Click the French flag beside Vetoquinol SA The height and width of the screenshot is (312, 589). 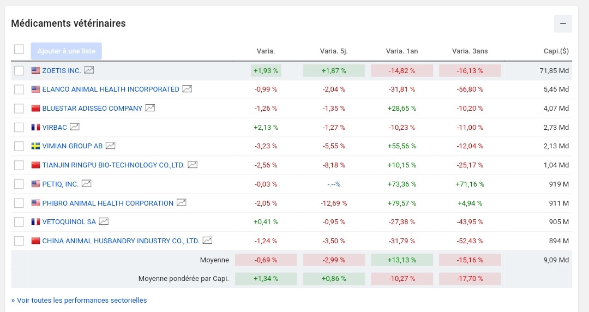35,222
